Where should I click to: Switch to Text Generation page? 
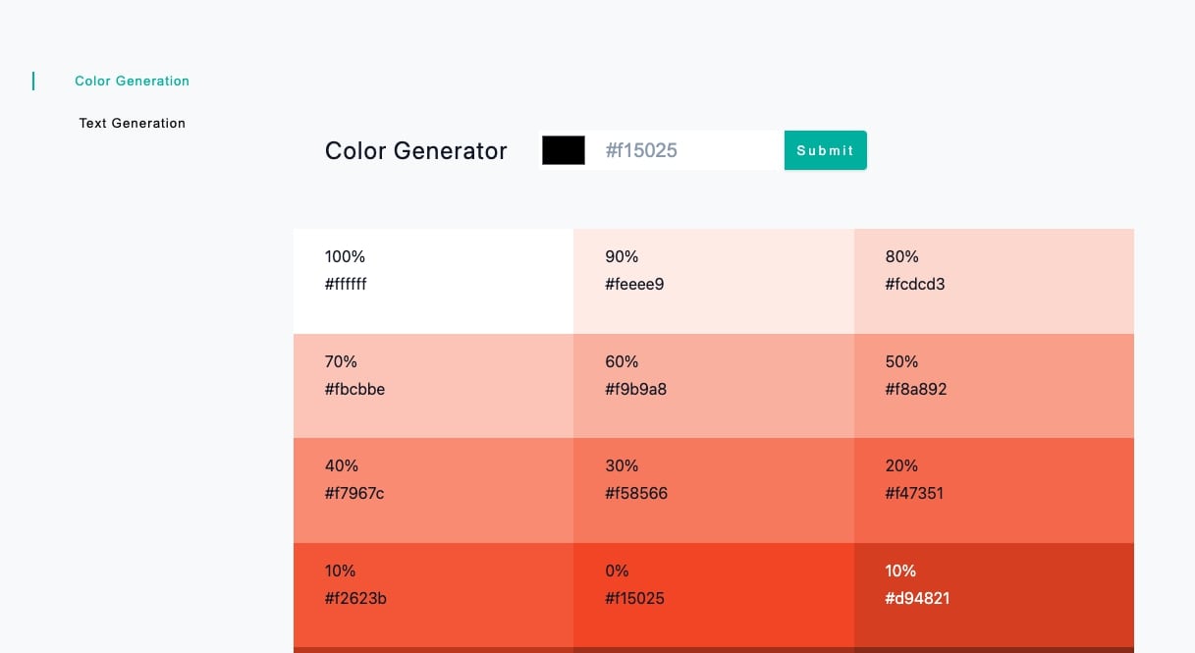tap(132, 123)
